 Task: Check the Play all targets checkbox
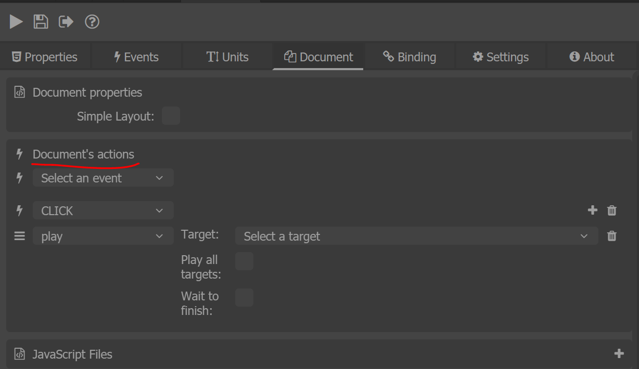click(244, 261)
